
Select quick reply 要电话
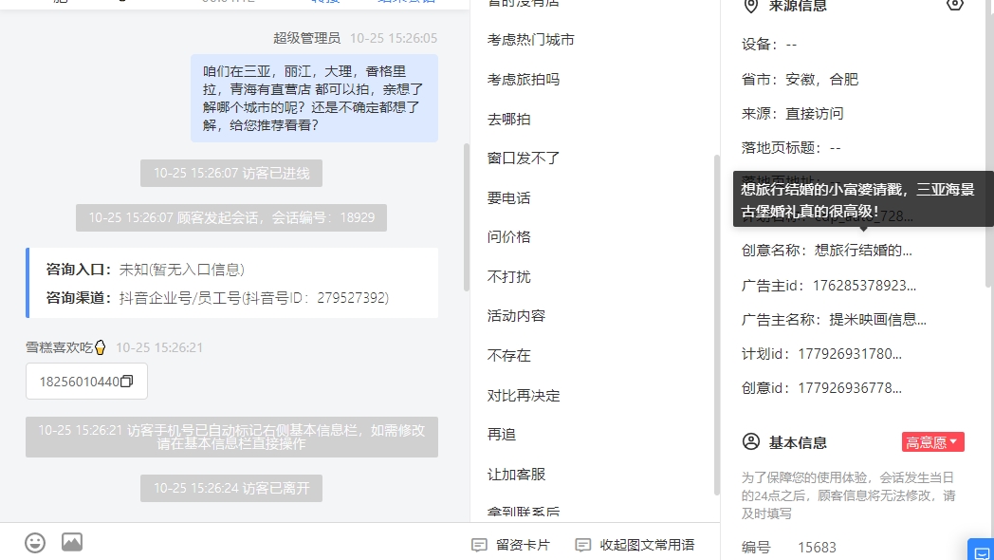coord(508,197)
